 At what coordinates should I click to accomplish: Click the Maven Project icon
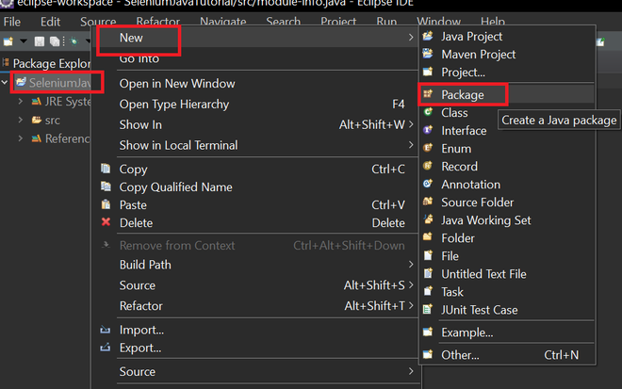click(x=428, y=54)
